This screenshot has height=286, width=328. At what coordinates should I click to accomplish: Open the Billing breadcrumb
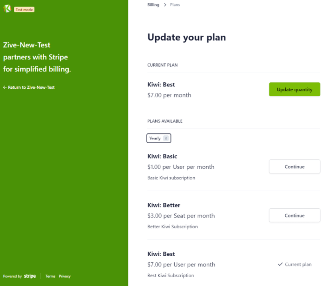click(153, 5)
